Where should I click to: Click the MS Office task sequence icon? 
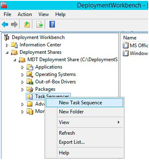pyautogui.click(x=126, y=45)
